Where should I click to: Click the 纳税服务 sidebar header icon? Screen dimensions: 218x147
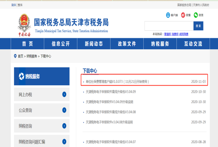pos(21,76)
